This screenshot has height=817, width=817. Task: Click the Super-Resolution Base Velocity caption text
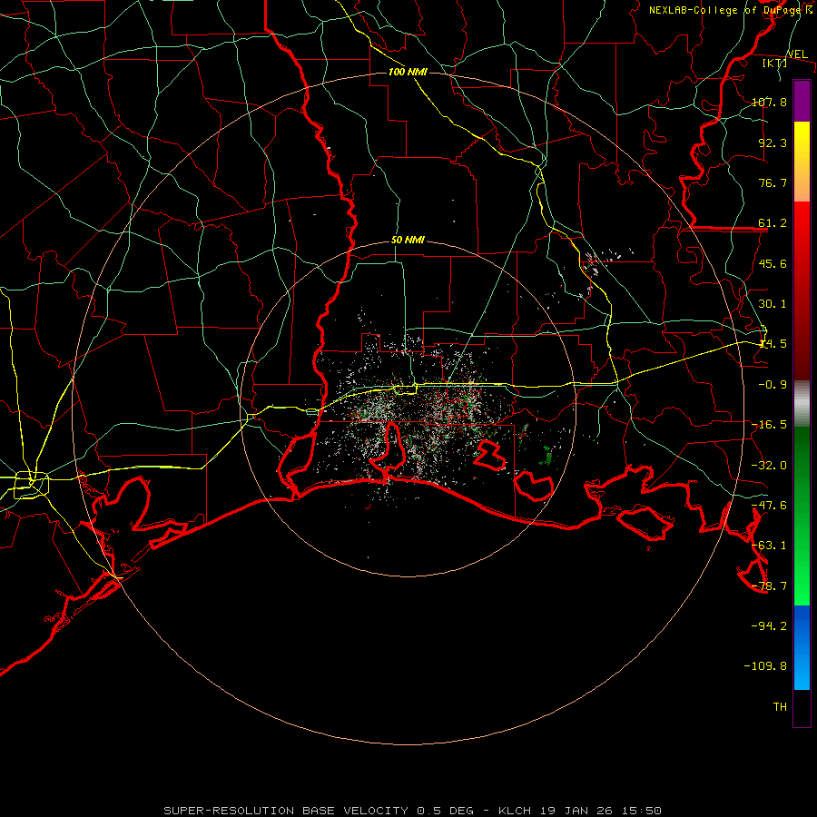pyautogui.click(x=413, y=811)
